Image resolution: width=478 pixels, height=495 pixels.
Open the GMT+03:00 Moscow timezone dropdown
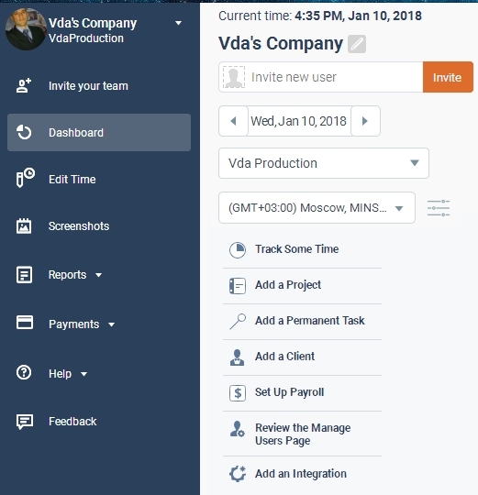pos(317,208)
